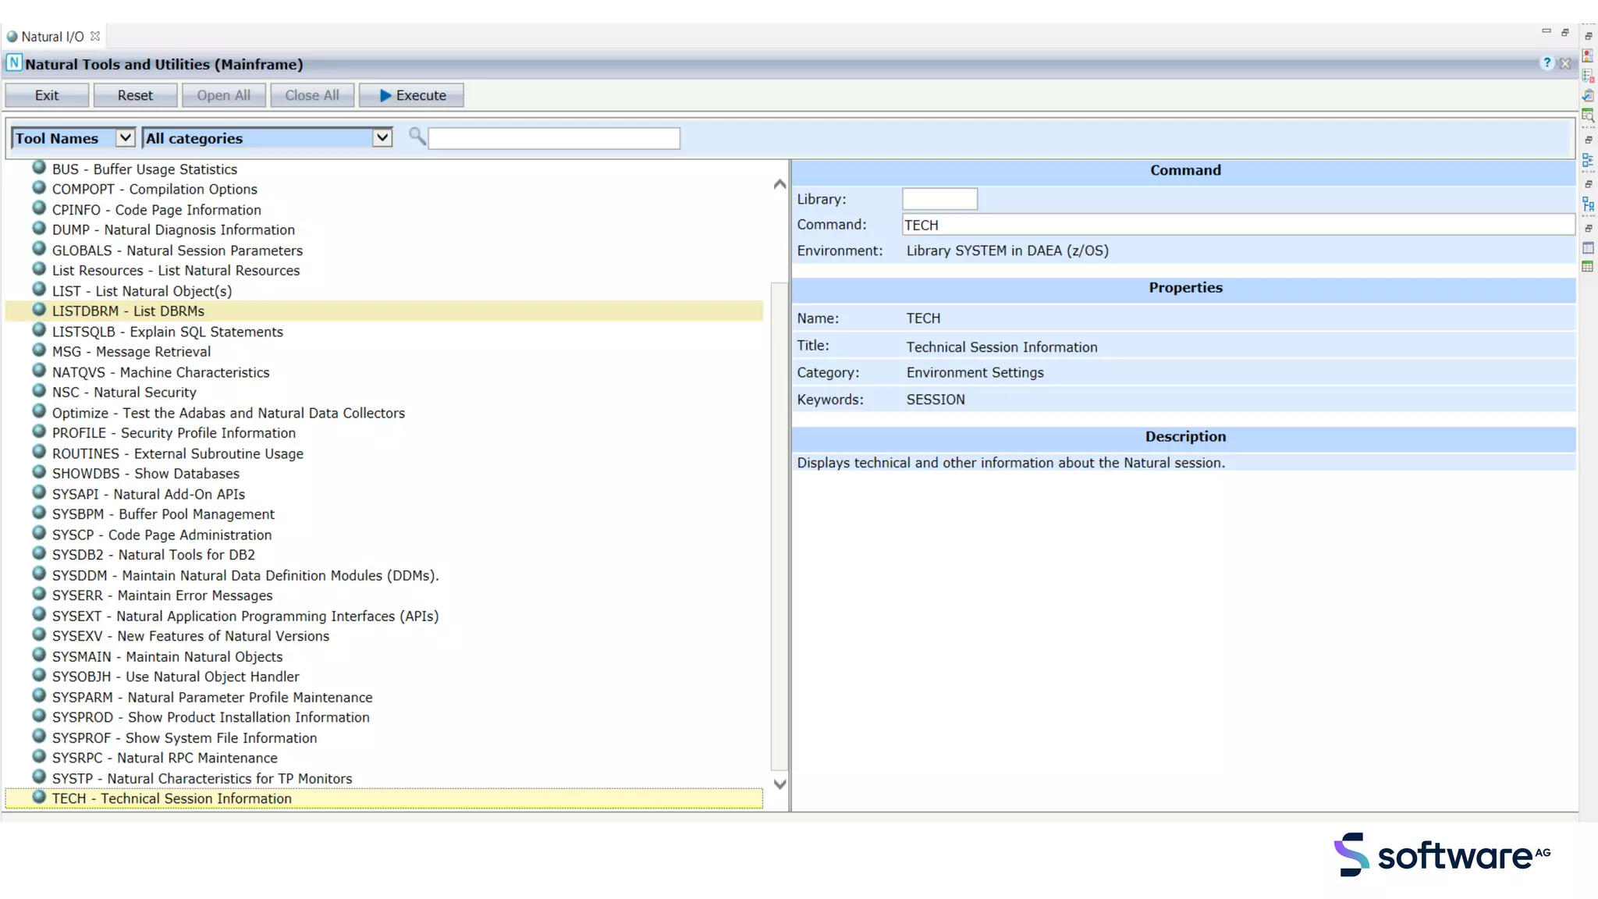The width and height of the screenshot is (1598, 899).
Task: Click the clipboard tasks icon in right sidebar
Action: point(1588,95)
